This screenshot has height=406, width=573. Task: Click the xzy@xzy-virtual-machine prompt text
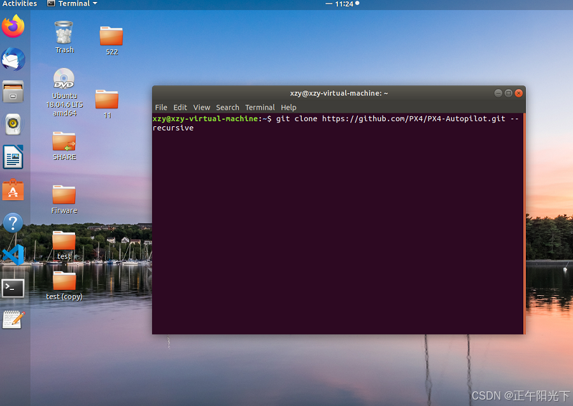tap(206, 119)
